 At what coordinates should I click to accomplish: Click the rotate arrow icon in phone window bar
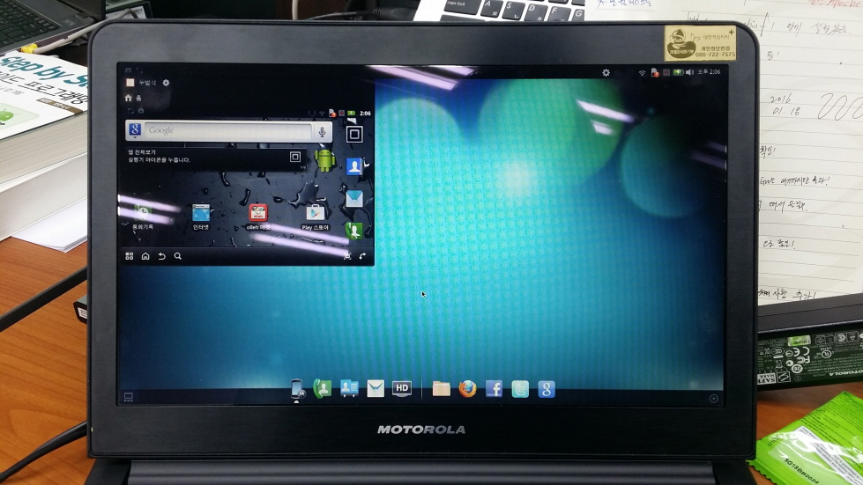[362, 256]
